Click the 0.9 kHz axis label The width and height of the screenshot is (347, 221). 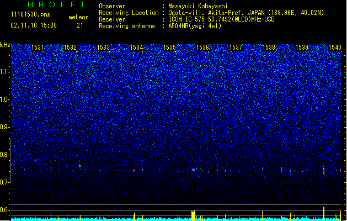5,127
